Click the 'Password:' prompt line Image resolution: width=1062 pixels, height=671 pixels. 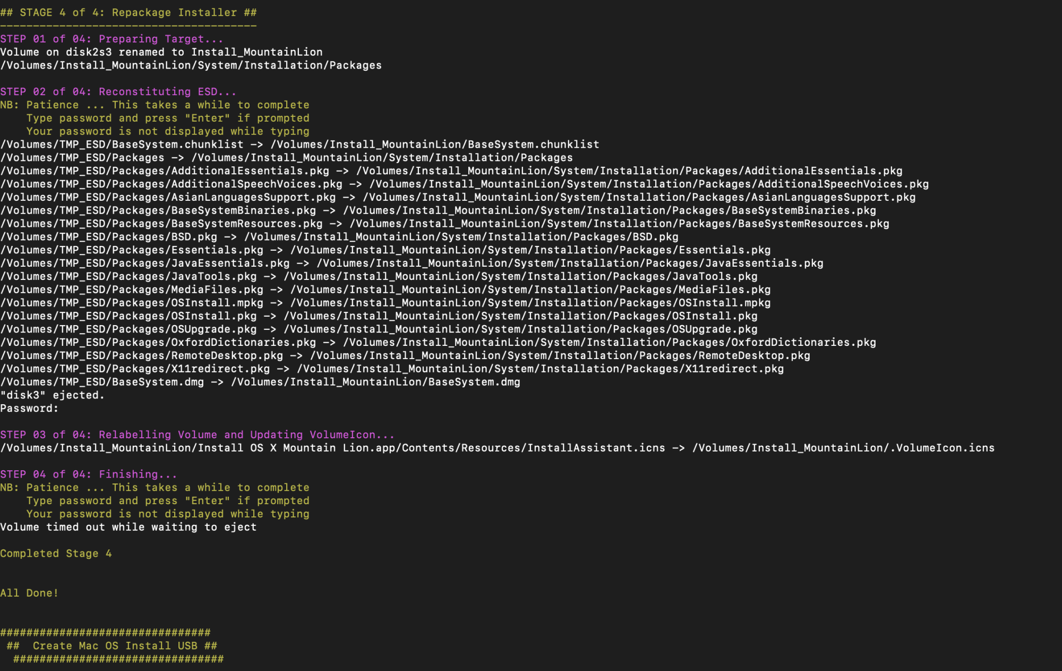point(29,408)
